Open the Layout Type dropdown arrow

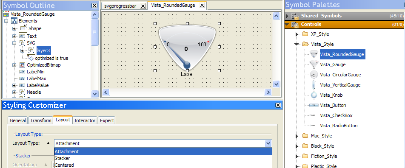268,143
